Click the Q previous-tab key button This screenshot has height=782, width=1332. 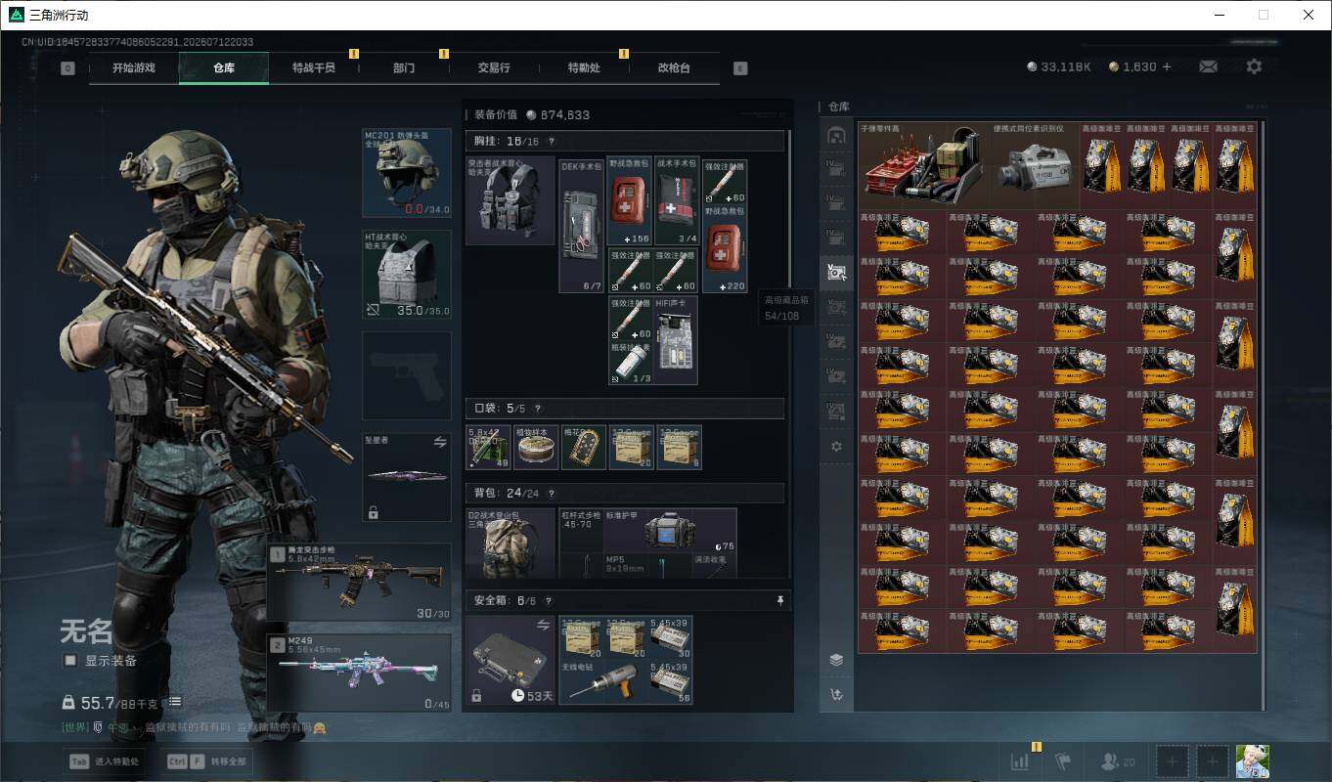pos(67,68)
